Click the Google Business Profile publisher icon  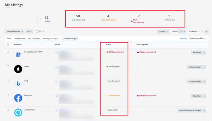18,55
